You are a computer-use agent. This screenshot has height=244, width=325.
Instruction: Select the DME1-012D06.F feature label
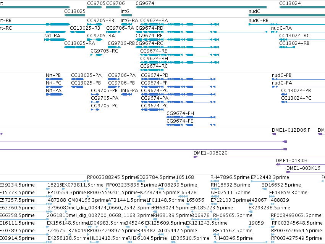click(x=291, y=130)
